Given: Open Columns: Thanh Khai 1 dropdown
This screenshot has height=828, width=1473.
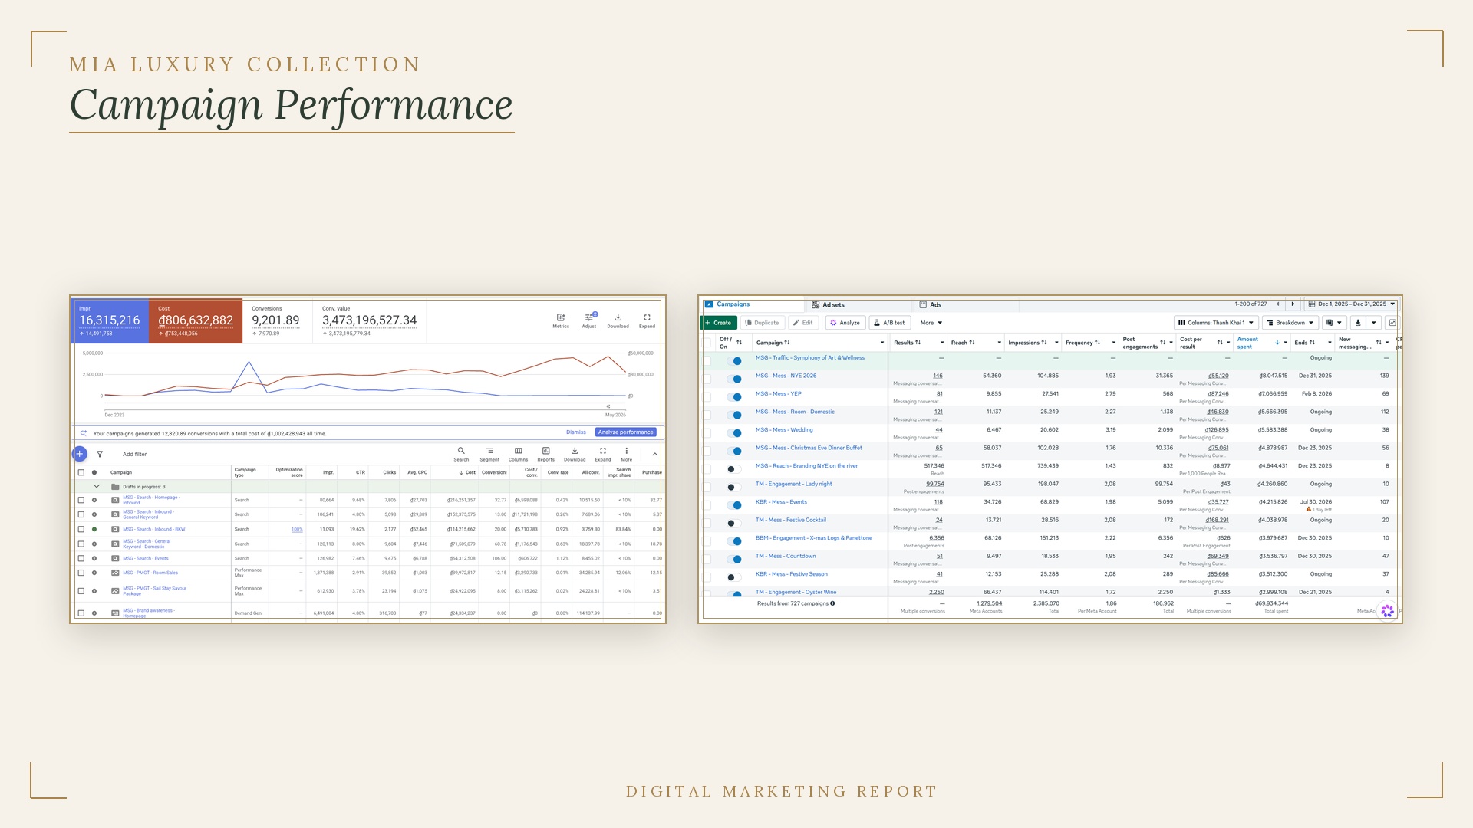Looking at the screenshot, I should (1216, 323).
